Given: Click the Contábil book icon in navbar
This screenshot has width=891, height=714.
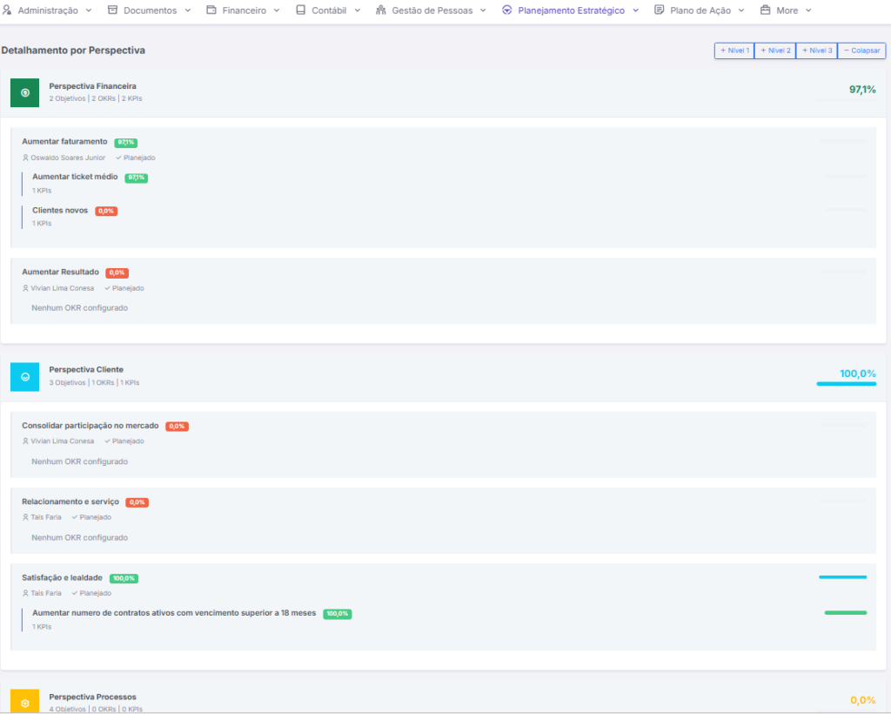Looking at the screenshot, I should [301, 10].
